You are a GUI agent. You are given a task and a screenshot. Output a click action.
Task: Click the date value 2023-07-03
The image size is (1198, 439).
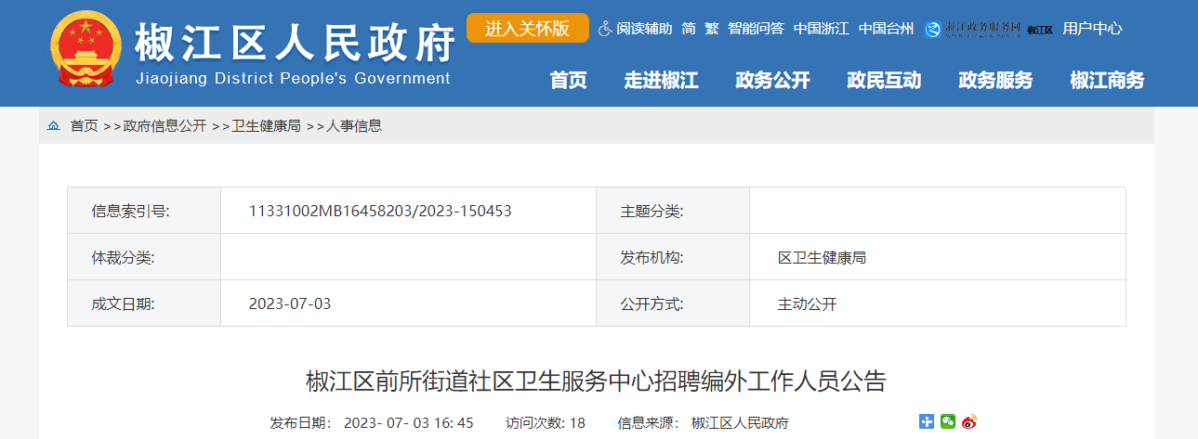click(x=290, y=303)
